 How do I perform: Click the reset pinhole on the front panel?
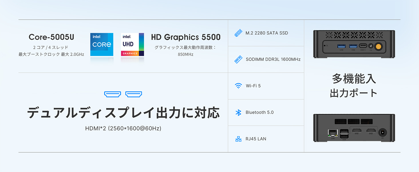[325, 46]
